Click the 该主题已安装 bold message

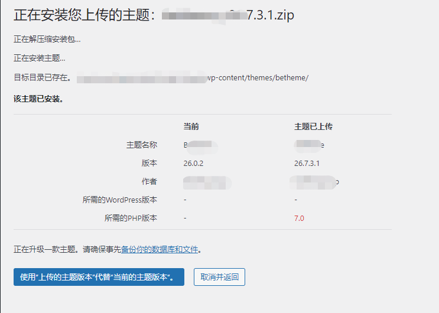[38, 99]
